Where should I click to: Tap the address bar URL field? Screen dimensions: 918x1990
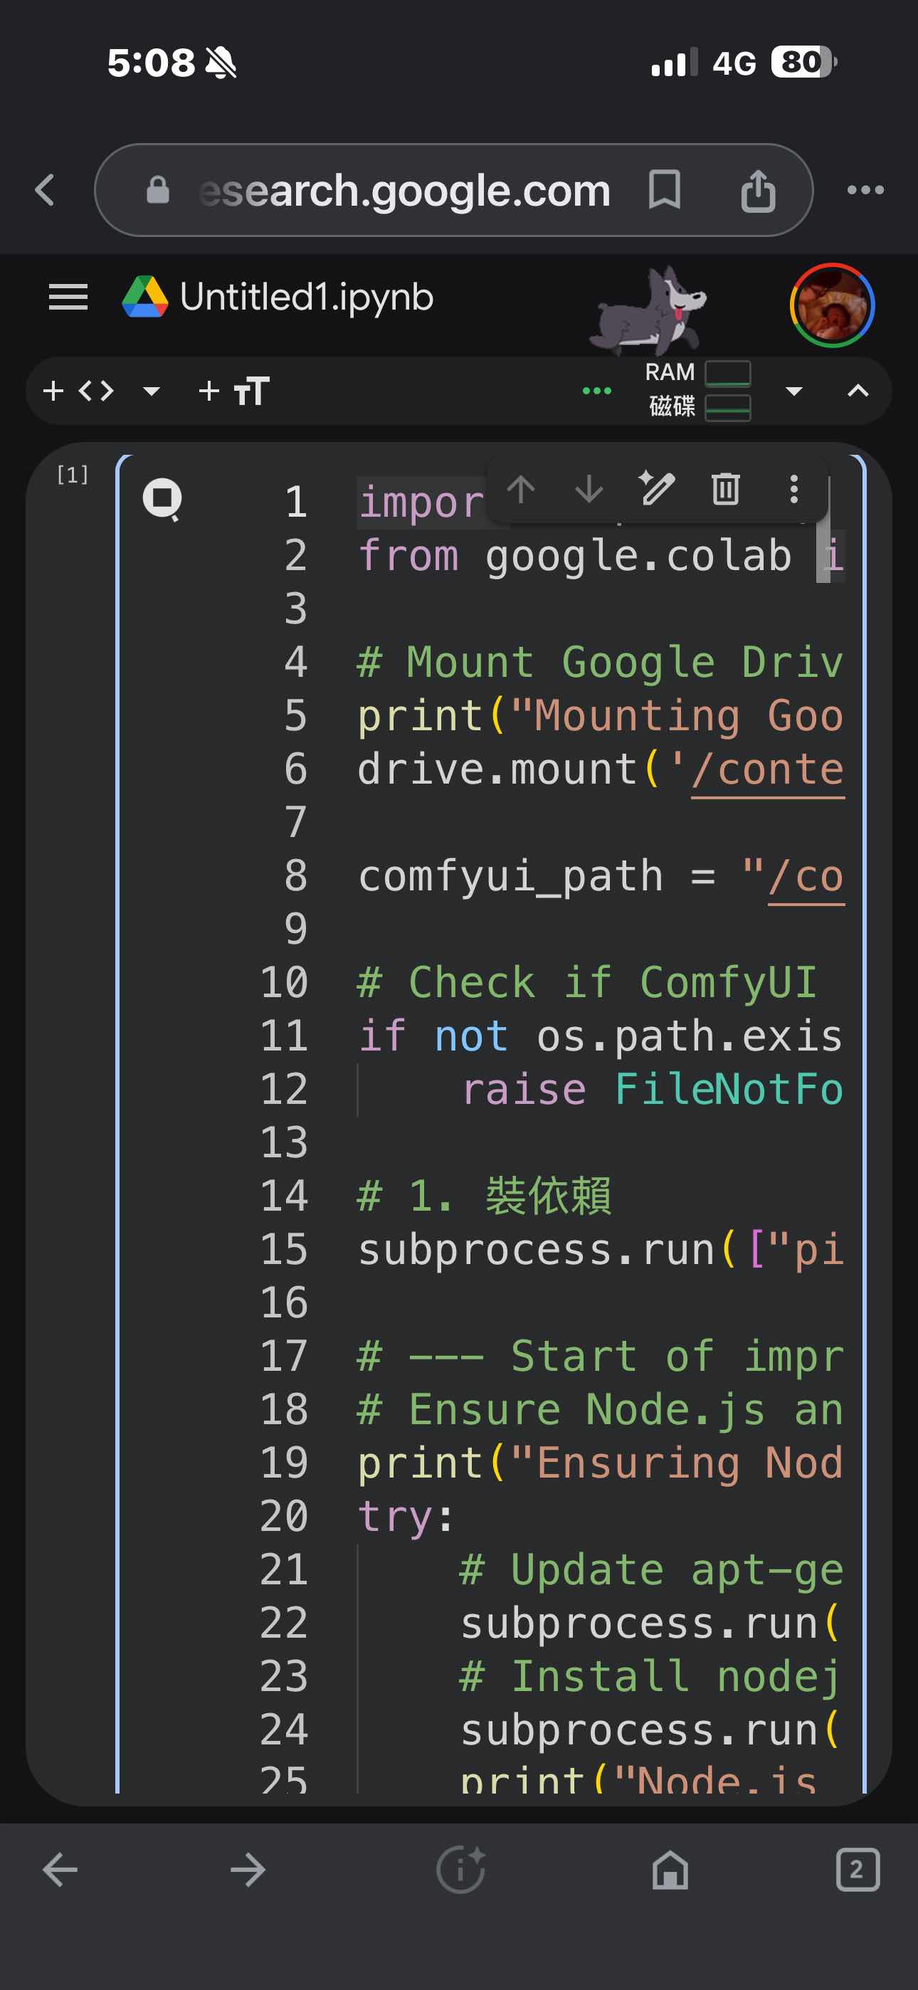[404, 190]
